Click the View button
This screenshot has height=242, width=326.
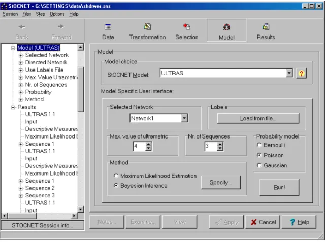(180, 222)
